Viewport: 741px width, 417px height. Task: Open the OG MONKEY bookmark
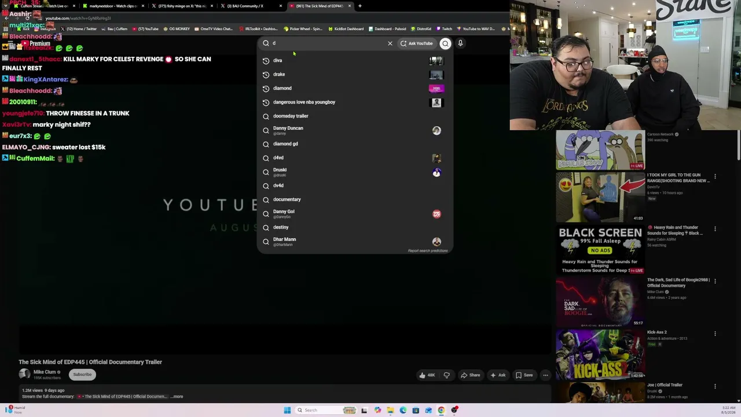point(177,29)
